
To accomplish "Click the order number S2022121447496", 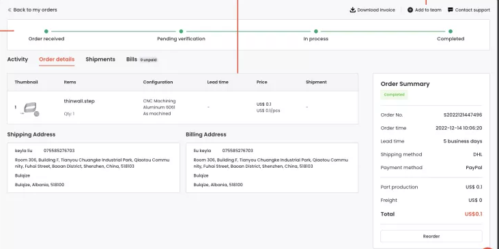I will pyautogui.click(x=463, y=115).
